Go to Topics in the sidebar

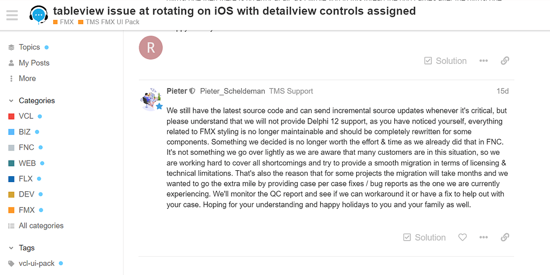pos(30,47)
